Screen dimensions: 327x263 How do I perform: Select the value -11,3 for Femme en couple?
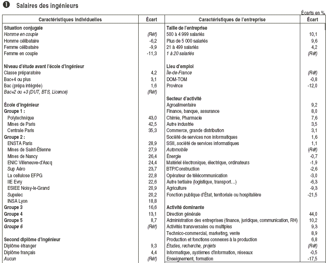152,54
